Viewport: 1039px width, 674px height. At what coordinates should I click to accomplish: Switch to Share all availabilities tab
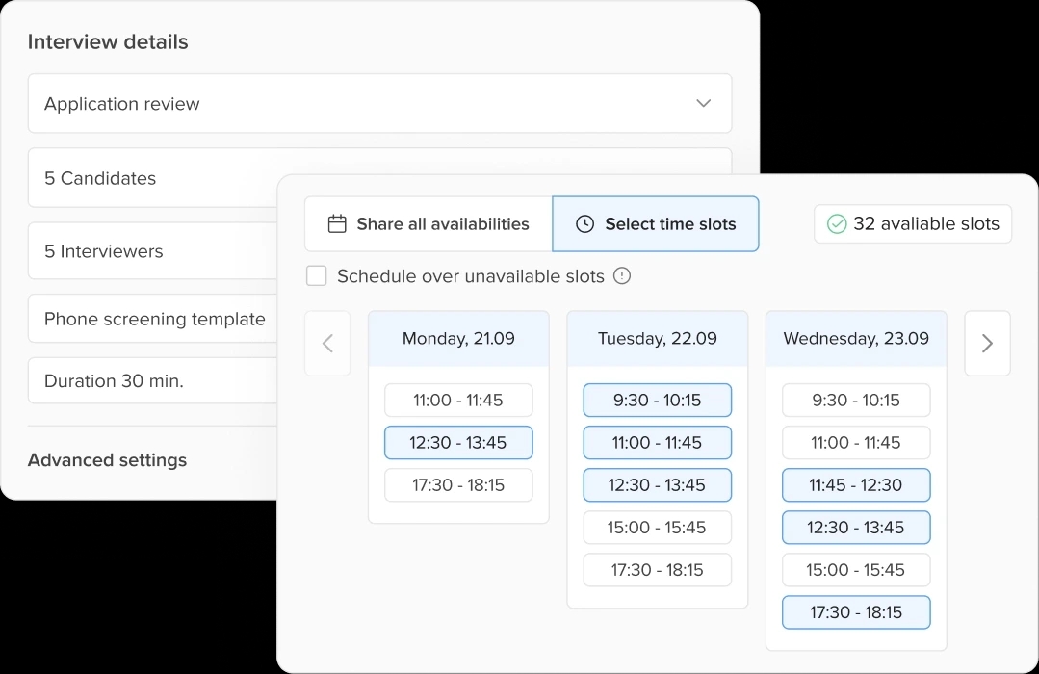[429, 224]
